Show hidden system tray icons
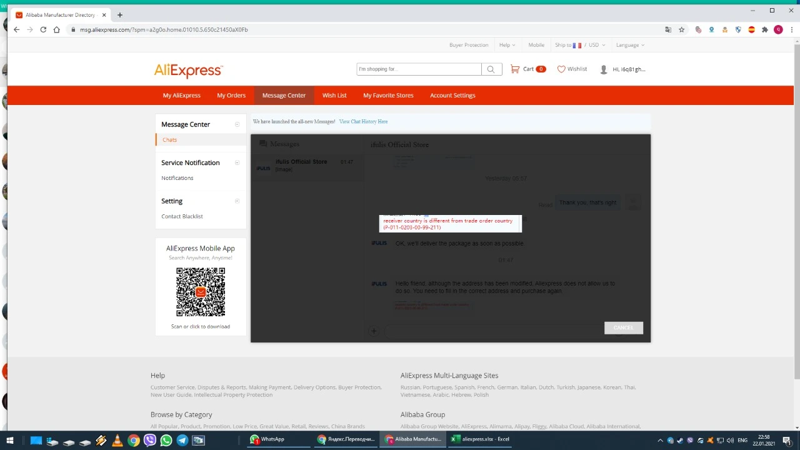Image resolution: width=800 pixels, height=450 pixels. tap(660, 441)
